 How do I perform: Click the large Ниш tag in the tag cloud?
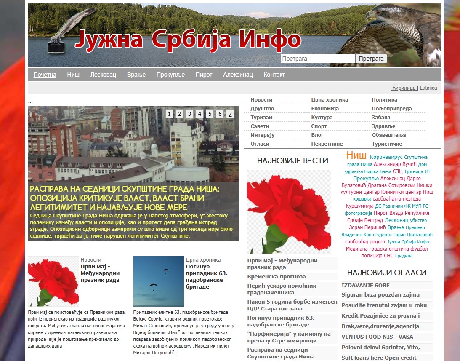[x=356, y=155]
